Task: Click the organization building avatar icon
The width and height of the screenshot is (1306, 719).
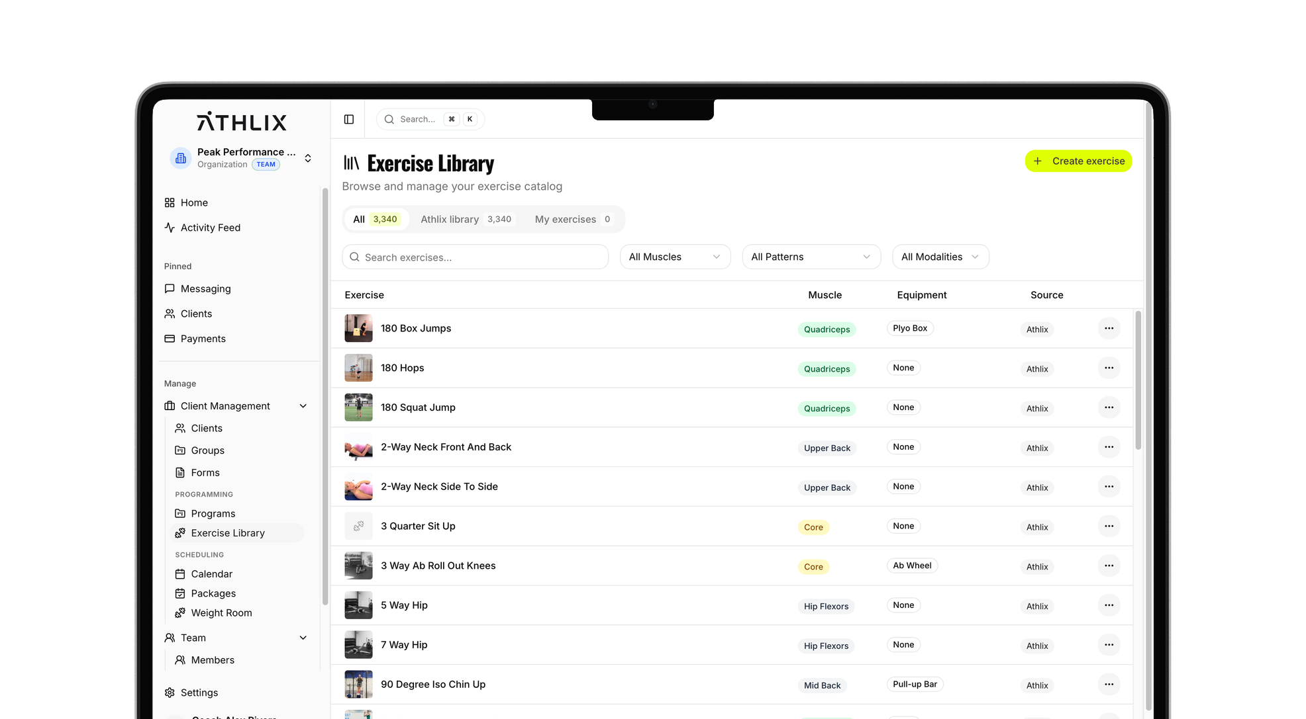Action: [181, 158]
